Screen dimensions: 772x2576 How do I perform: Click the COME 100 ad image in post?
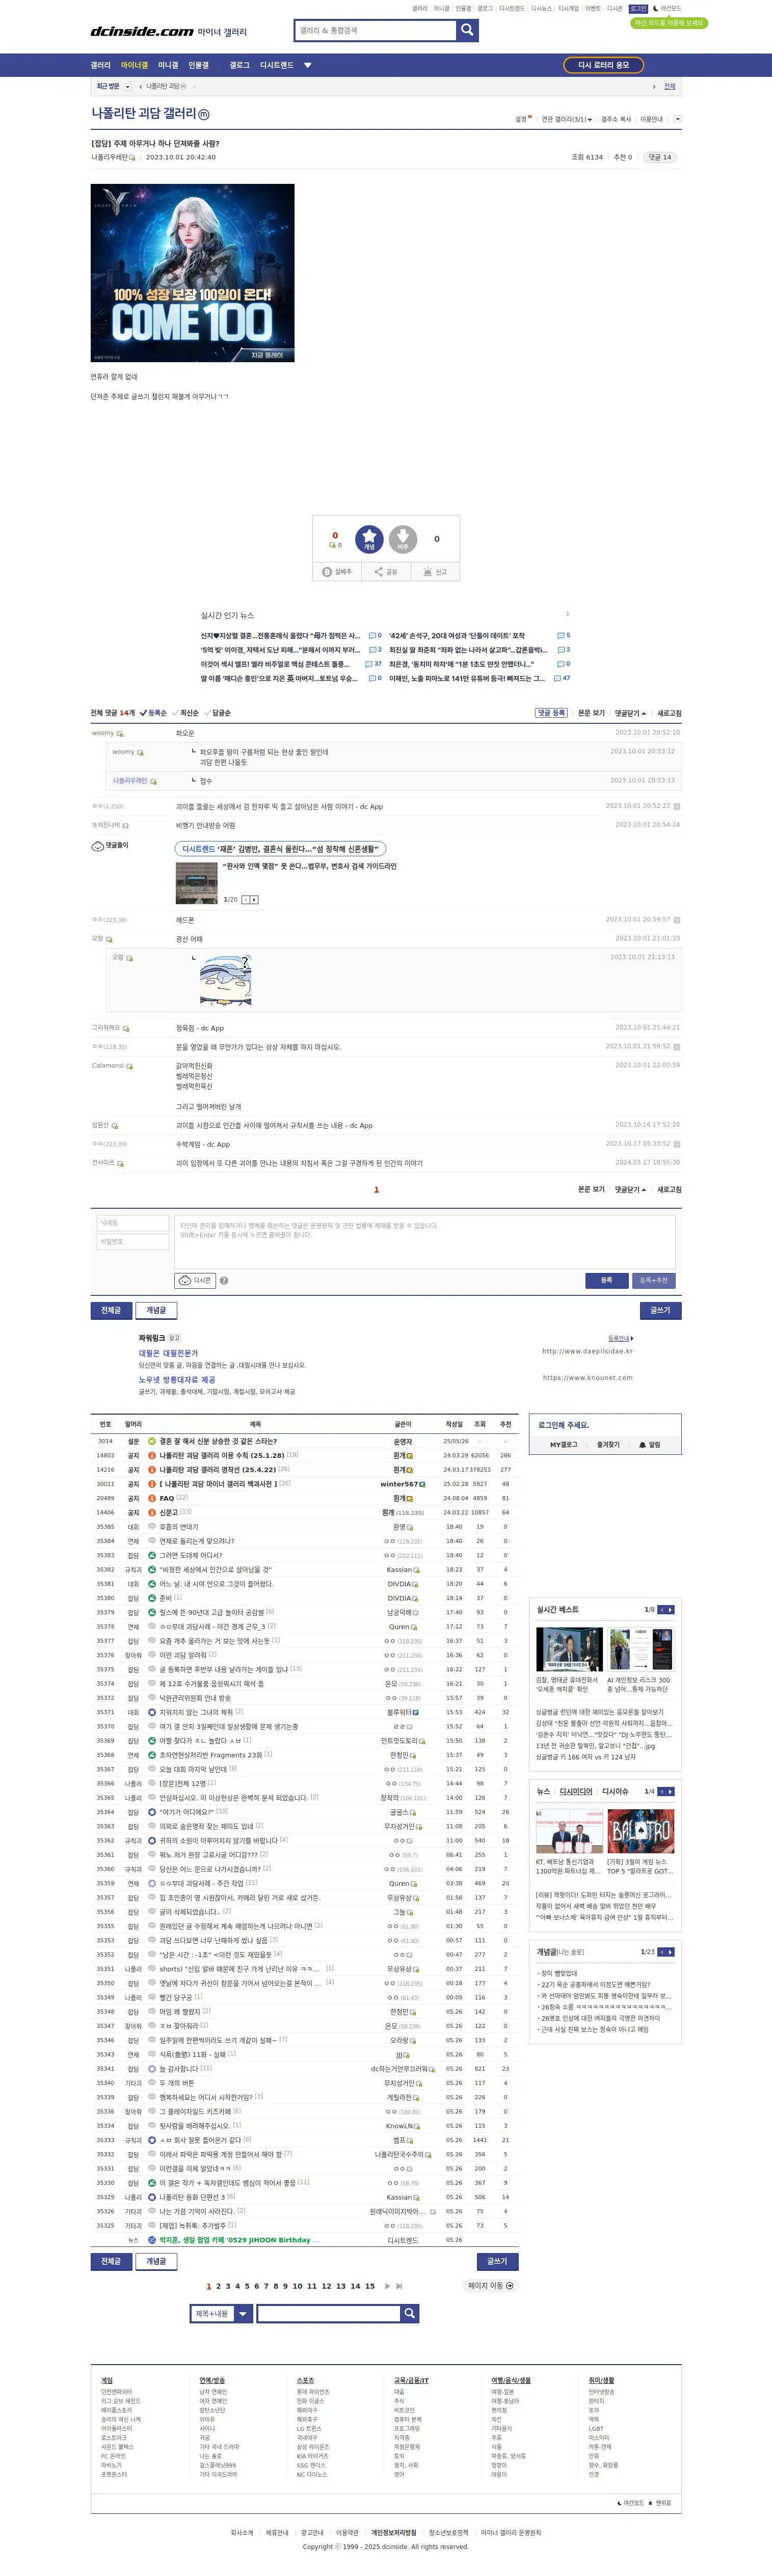193,272
